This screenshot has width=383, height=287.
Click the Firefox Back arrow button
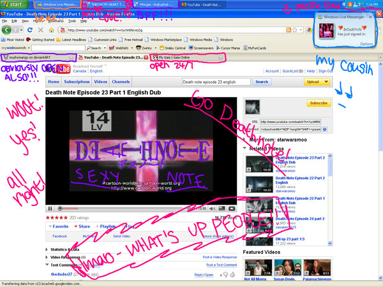pos(6,30)
